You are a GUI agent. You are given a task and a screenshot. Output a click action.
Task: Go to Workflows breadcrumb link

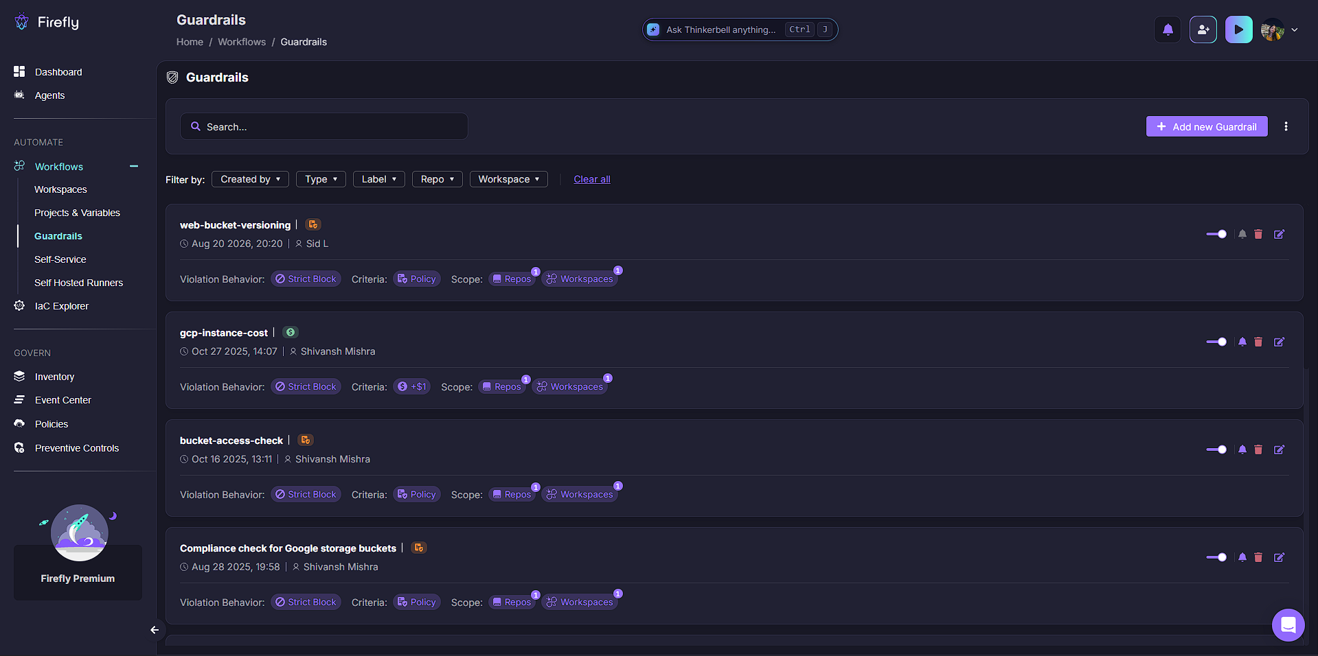242,42
